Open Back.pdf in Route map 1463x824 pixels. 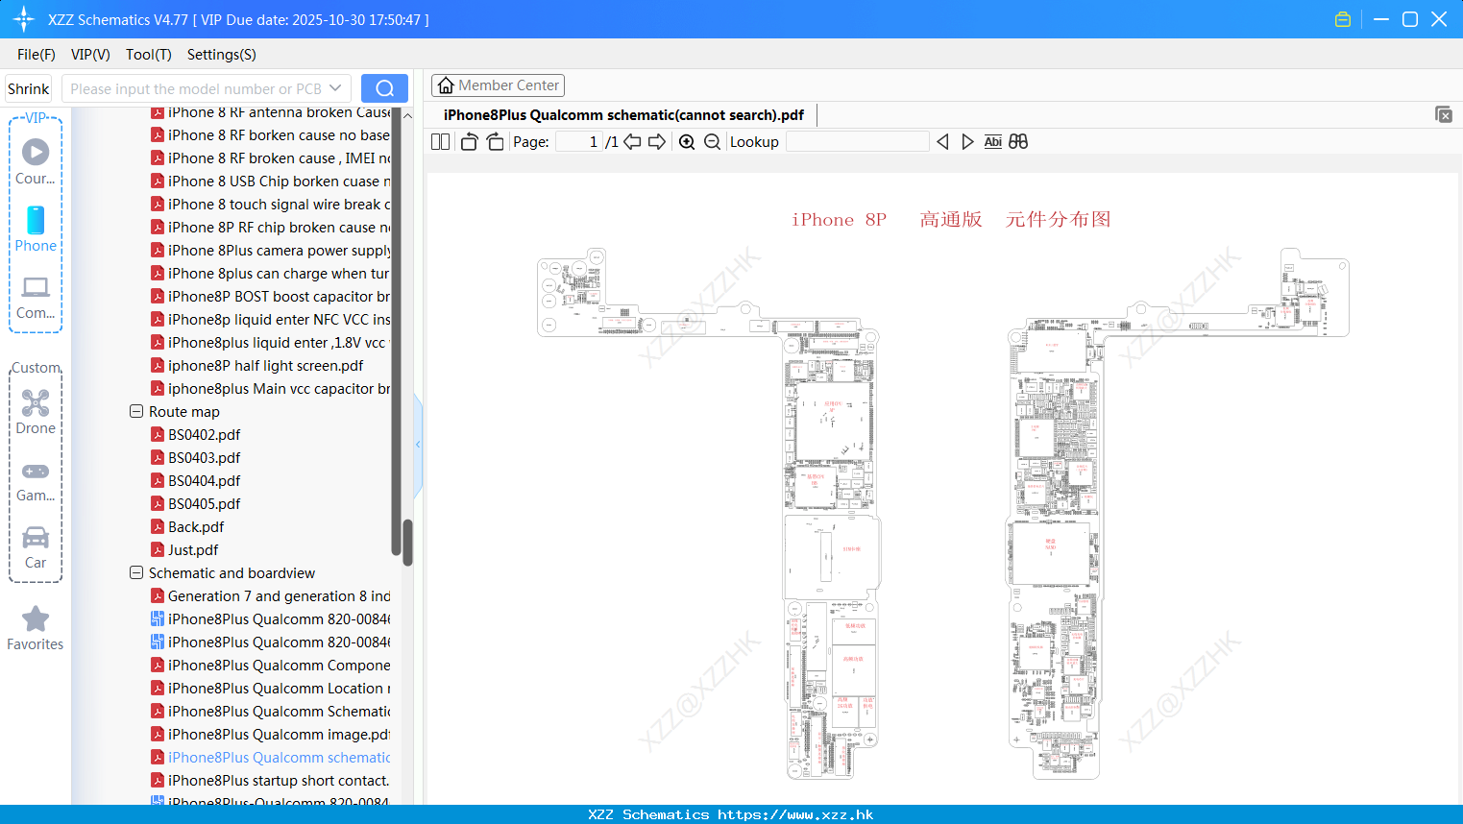pos(196,527)
